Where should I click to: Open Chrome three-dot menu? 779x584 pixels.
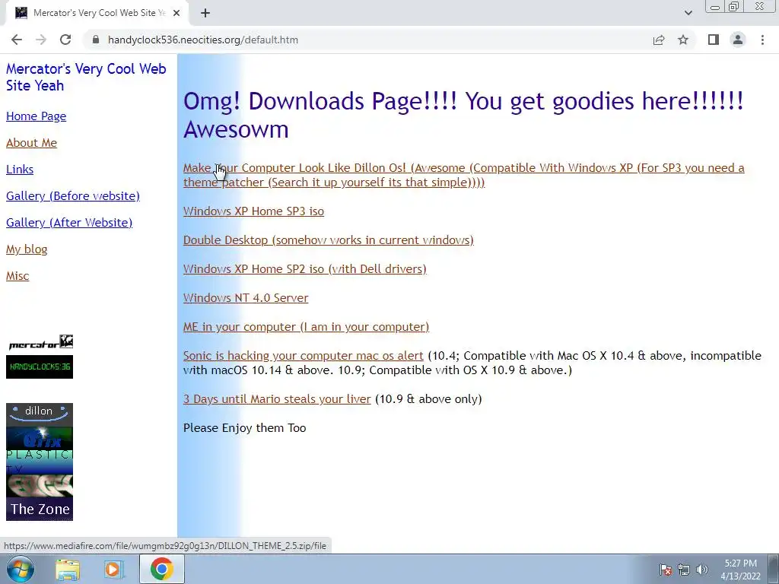pos(762,40)
